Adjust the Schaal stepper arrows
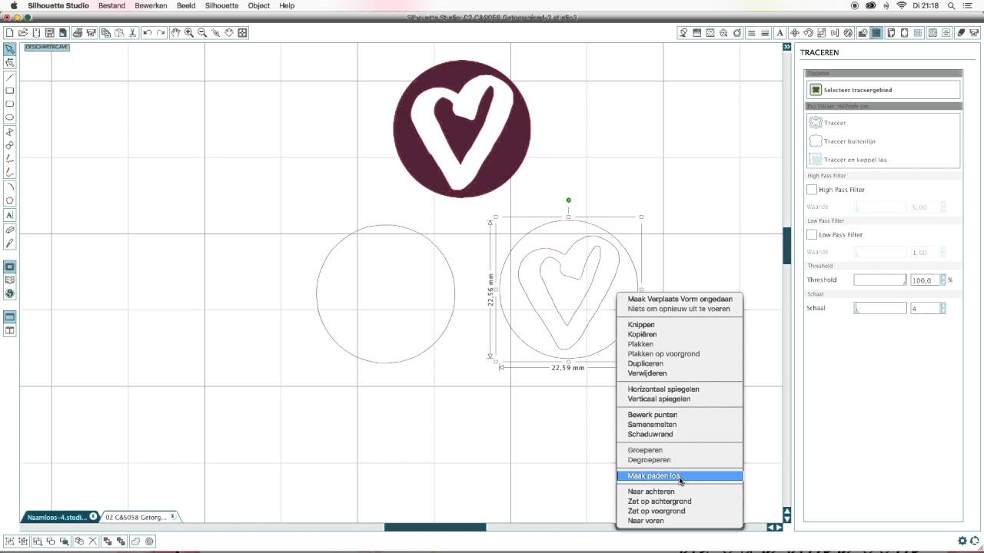The height and width of the screenshot is (553, 984). [942, 308]
